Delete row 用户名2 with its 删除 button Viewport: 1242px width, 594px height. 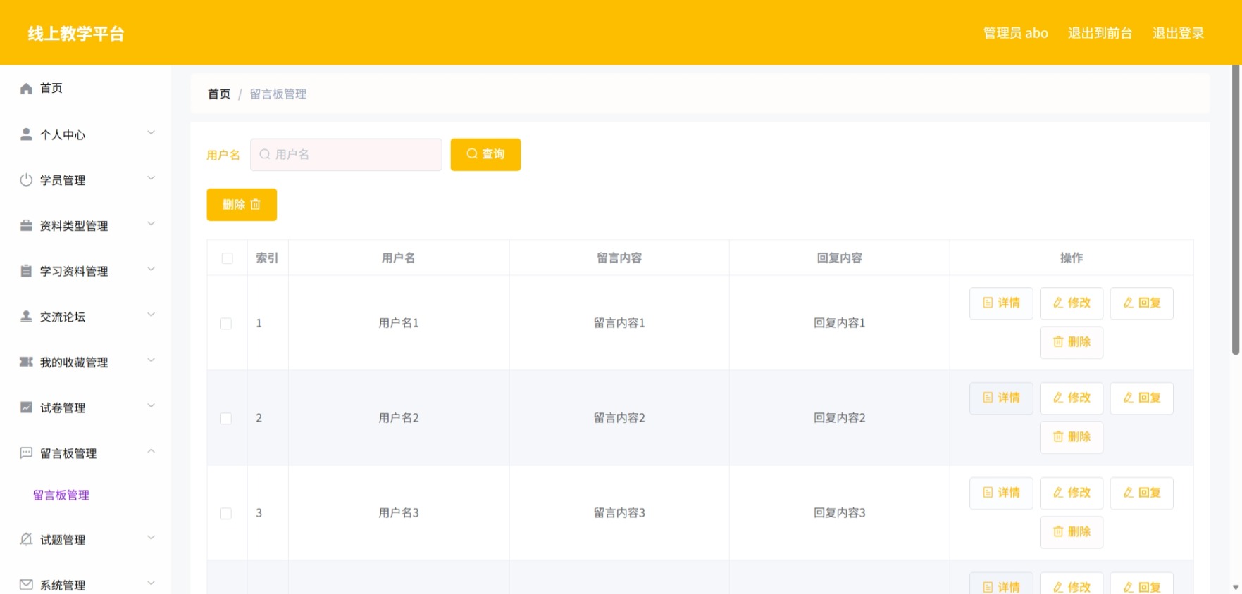click(x=1072, y=437)
